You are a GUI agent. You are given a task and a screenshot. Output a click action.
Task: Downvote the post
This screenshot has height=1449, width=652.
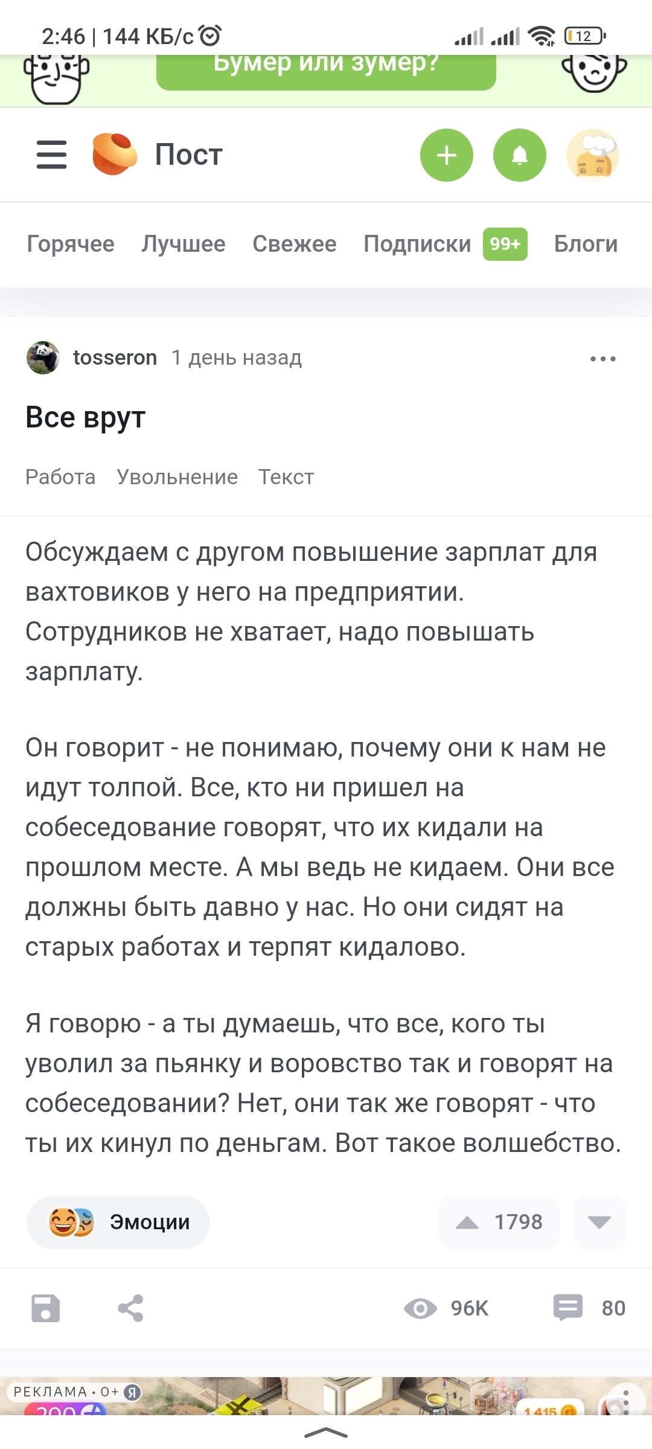click(x=599, y=1223)
